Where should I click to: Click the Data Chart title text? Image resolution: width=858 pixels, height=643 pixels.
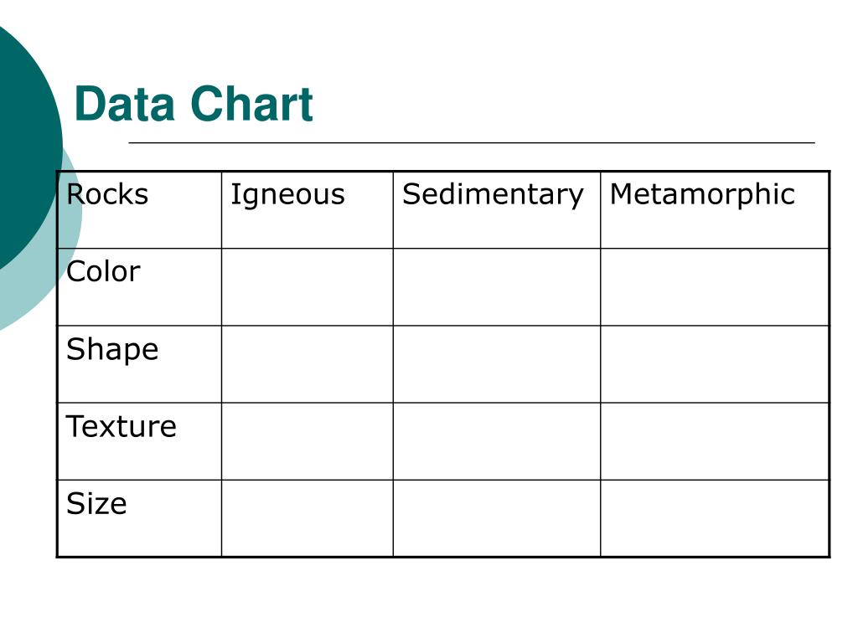tap(194, 104)
